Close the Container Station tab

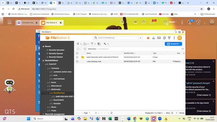pos(36,23)
